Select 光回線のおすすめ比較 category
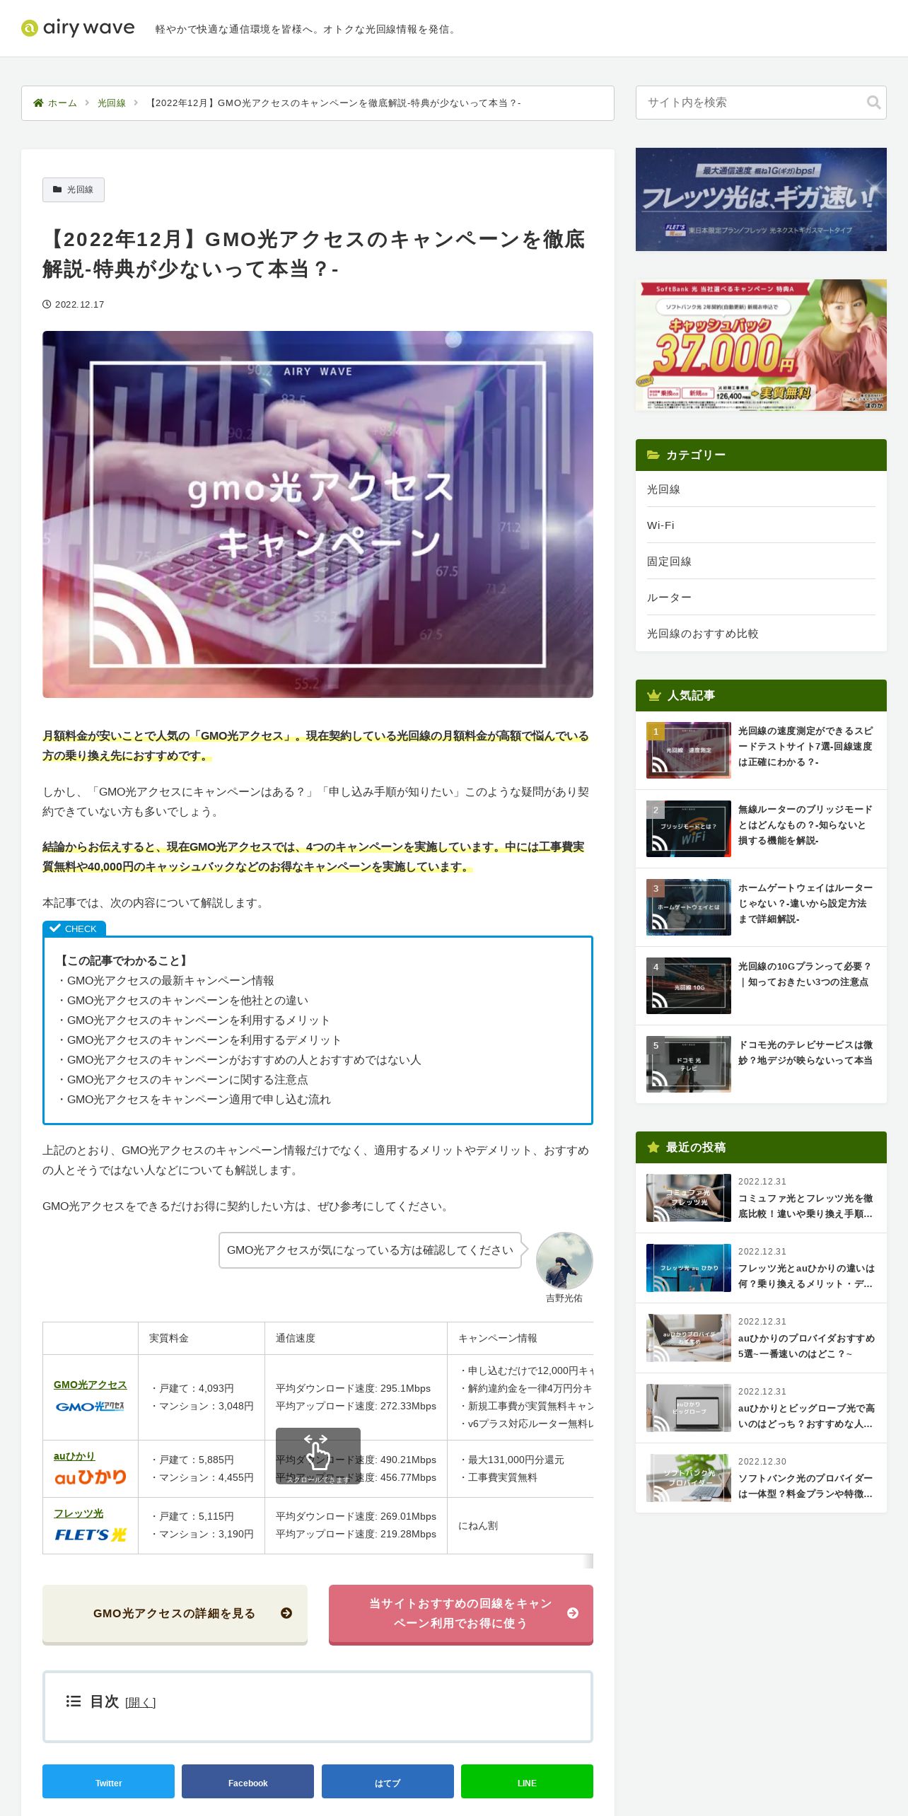The height and width of the screenshot is (1816, 908). 761,634
